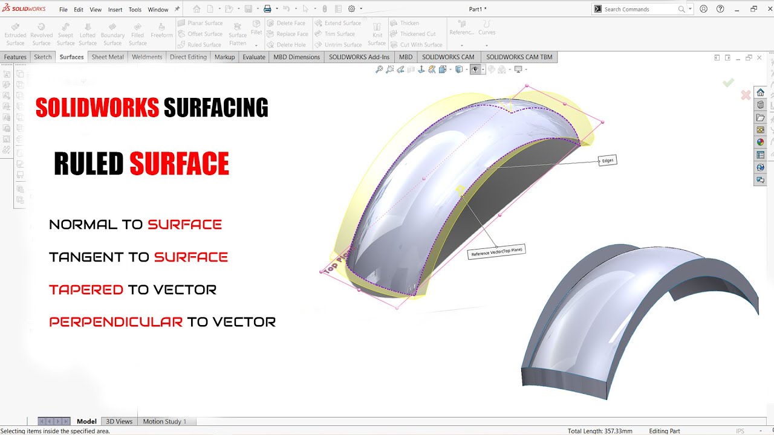Expand the Reference Geometry dropdown arrow
This screenshot has height=435, width=774.
click(x=462, y=45)
